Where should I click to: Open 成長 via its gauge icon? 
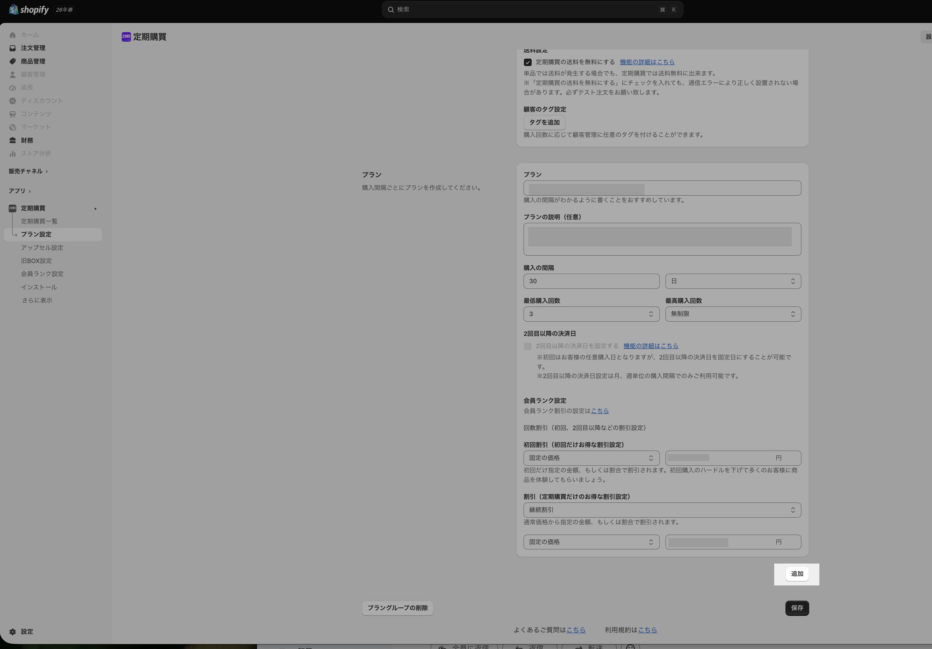[x=13, y=88]
